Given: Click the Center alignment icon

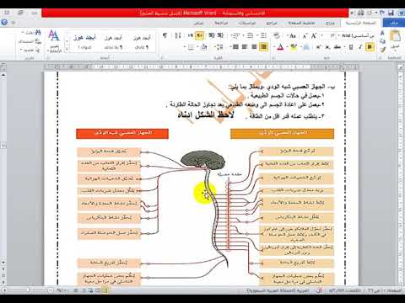Looking at the screenshot, I should point(254,46).
